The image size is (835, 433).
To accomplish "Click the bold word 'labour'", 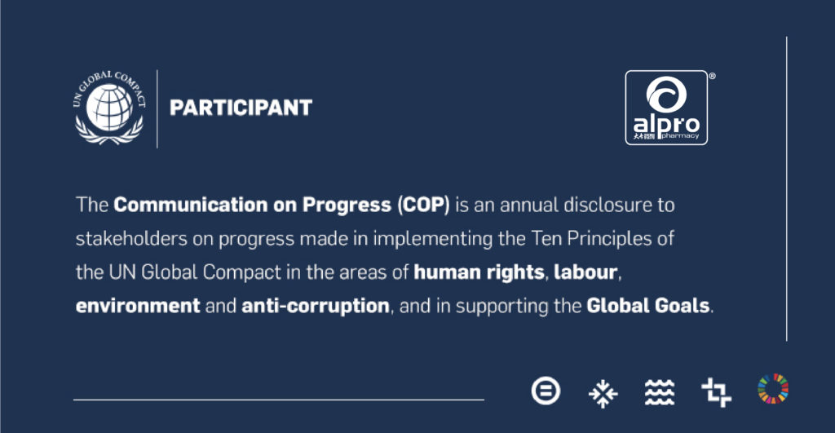I will pyautogui.click(x=585, y=272).
